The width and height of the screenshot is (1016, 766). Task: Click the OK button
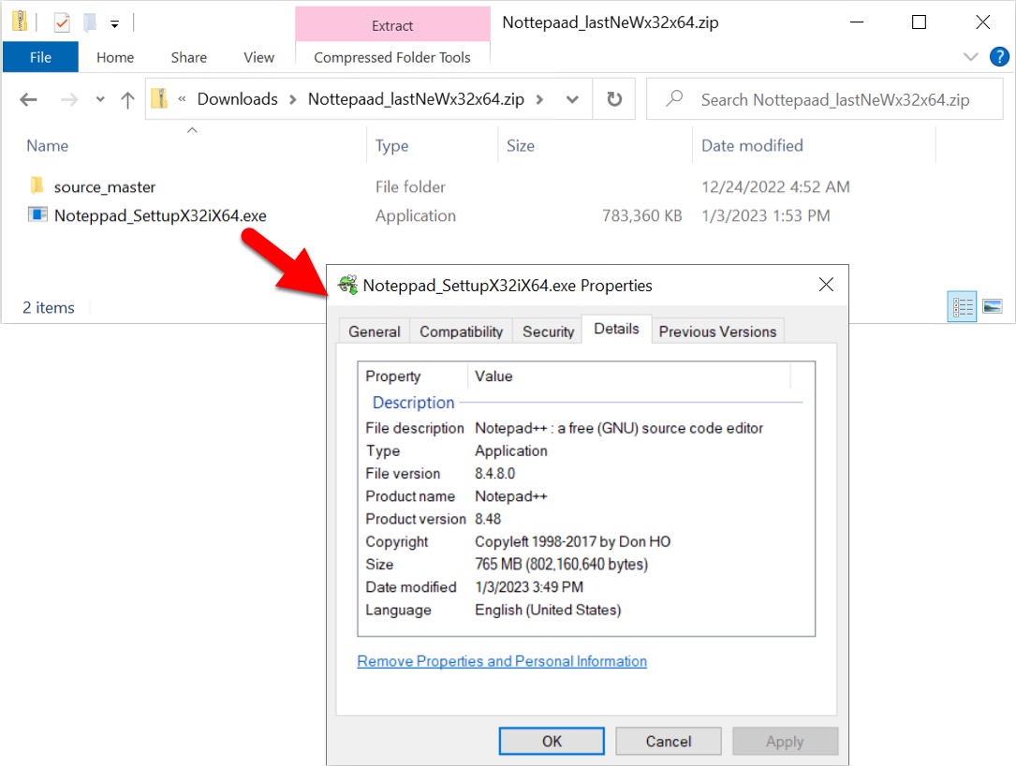tap(552, 741)
